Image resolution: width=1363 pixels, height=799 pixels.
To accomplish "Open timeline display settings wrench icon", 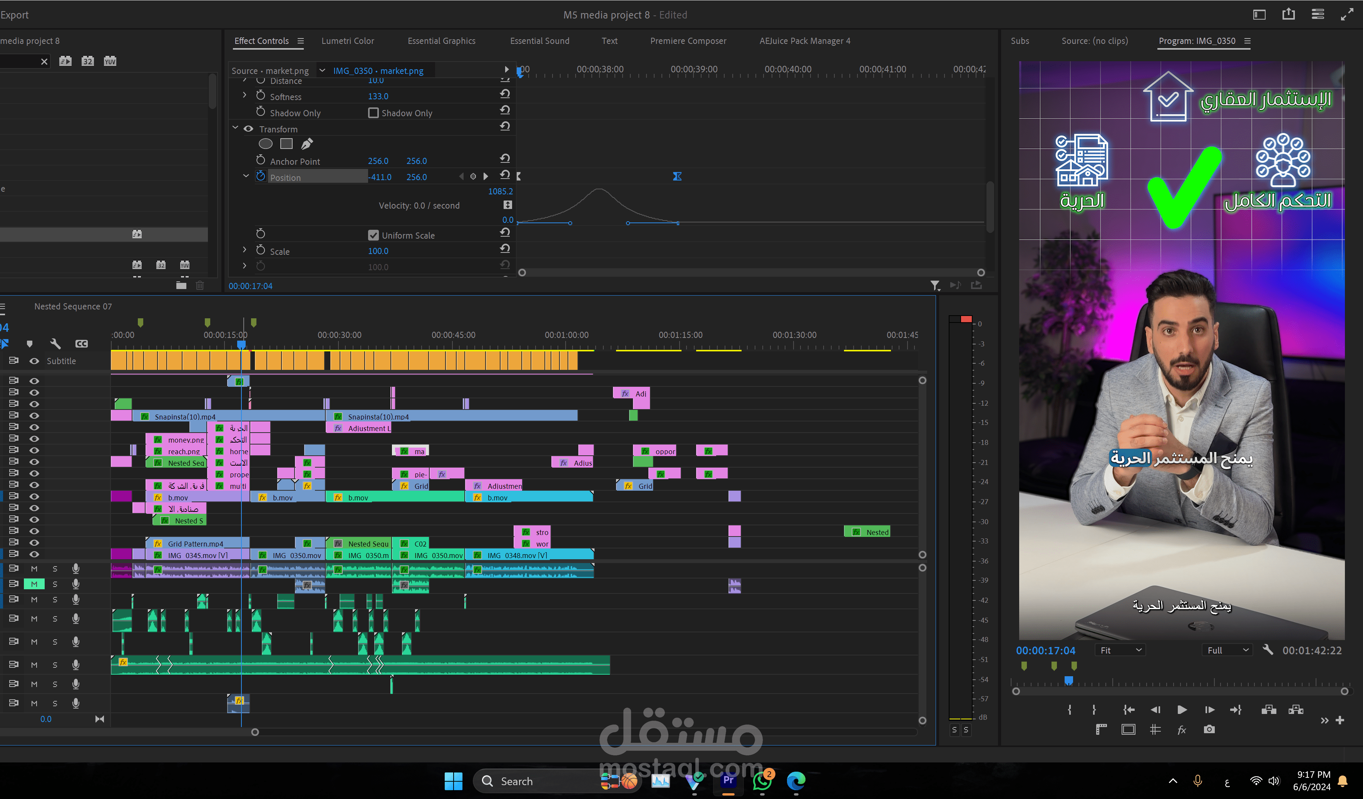I will click(55, 344).
